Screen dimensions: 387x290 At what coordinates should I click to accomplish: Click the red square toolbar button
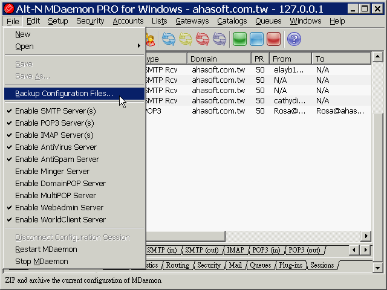click(x=273, y=39)
